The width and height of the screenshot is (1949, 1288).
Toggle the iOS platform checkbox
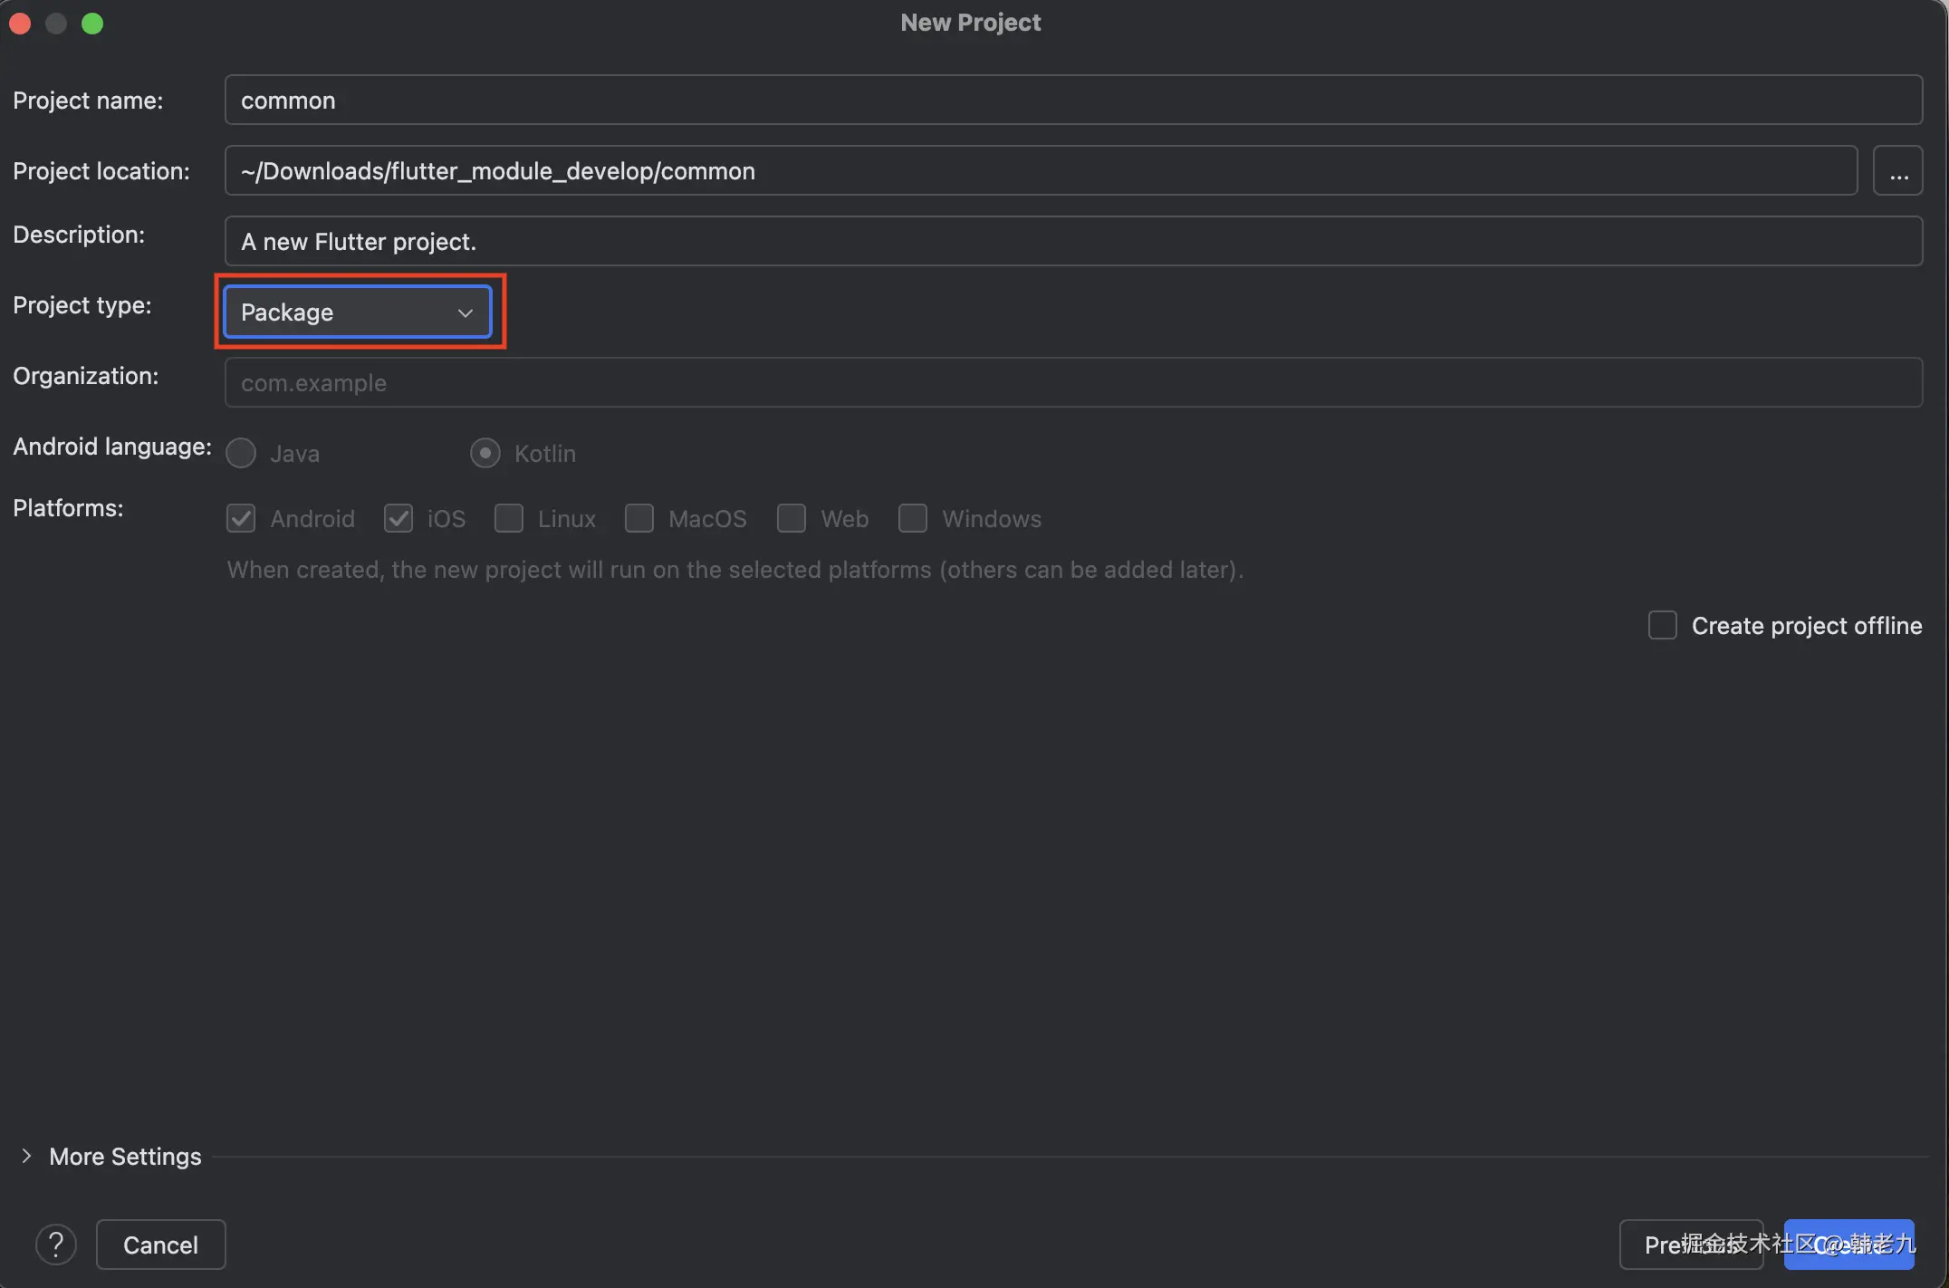point(398,519)
